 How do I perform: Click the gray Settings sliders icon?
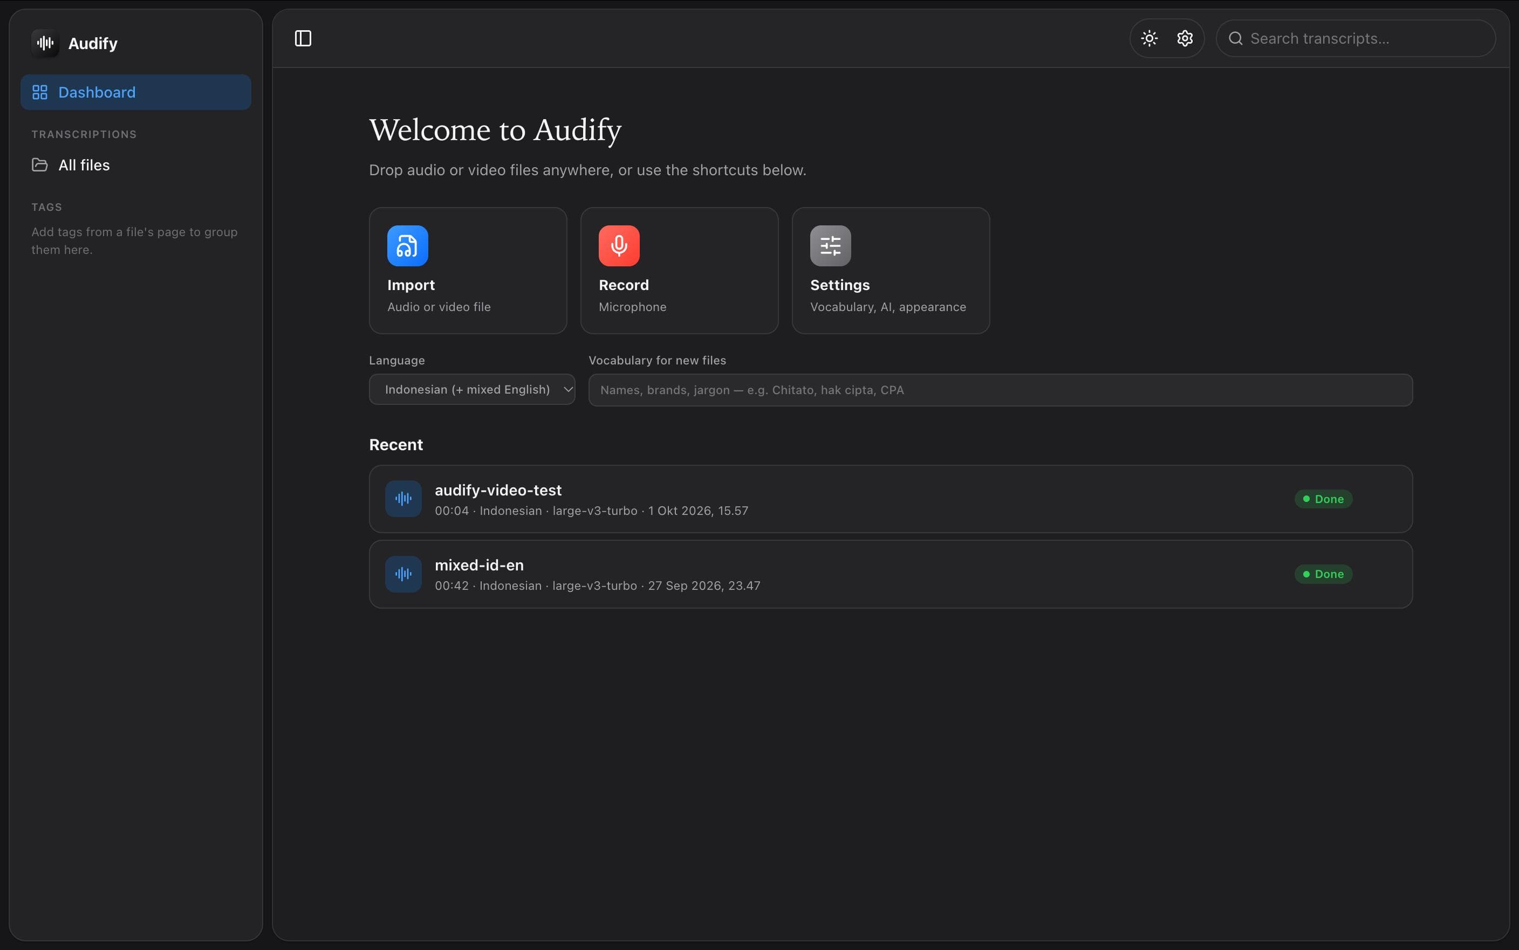click(830, 246)
